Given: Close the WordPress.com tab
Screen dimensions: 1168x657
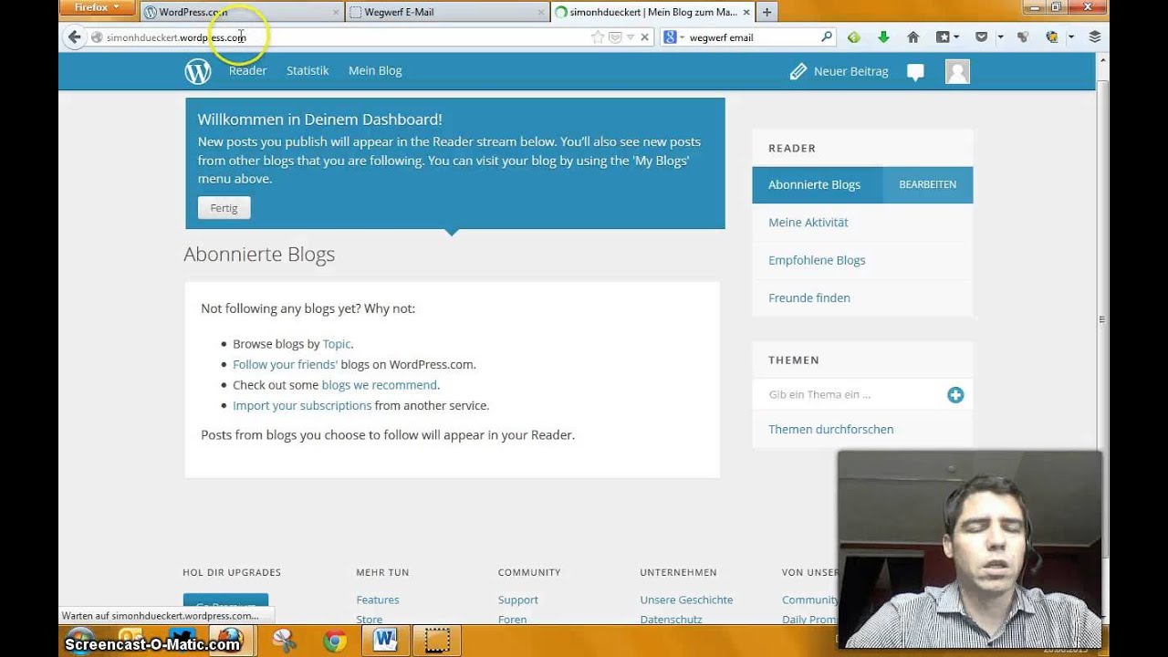Looking at the screenshot, I should (336, 13).
